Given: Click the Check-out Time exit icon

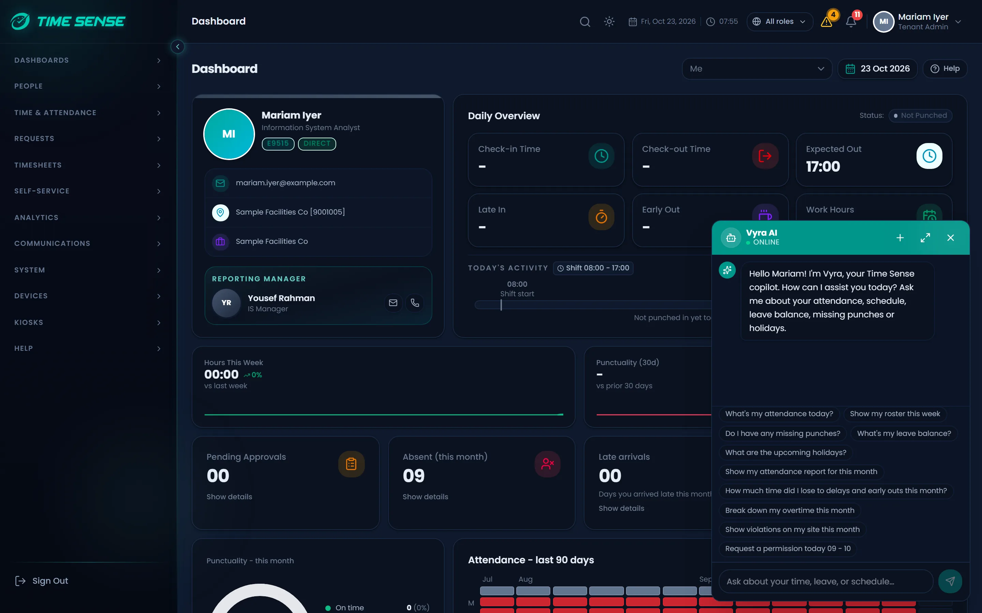Looking at the screenshot, I should tap(765, 156).
